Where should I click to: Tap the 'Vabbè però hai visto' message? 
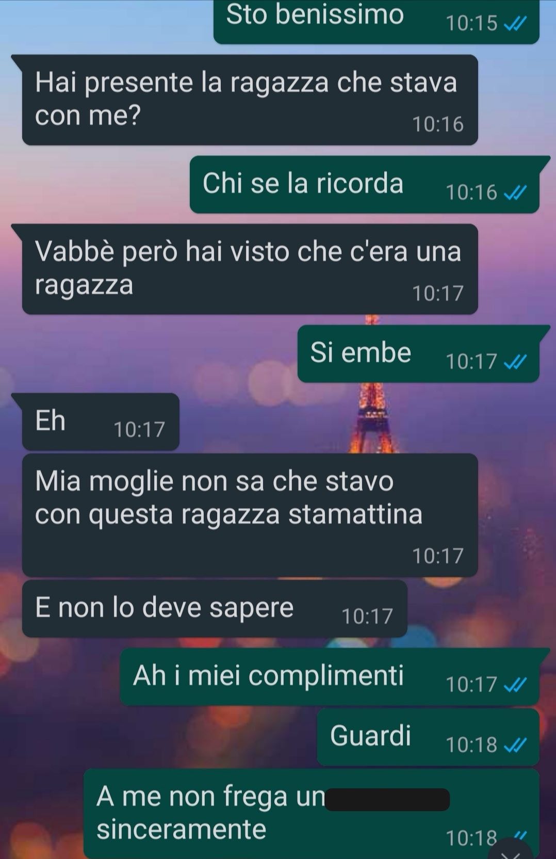[249, 269]
